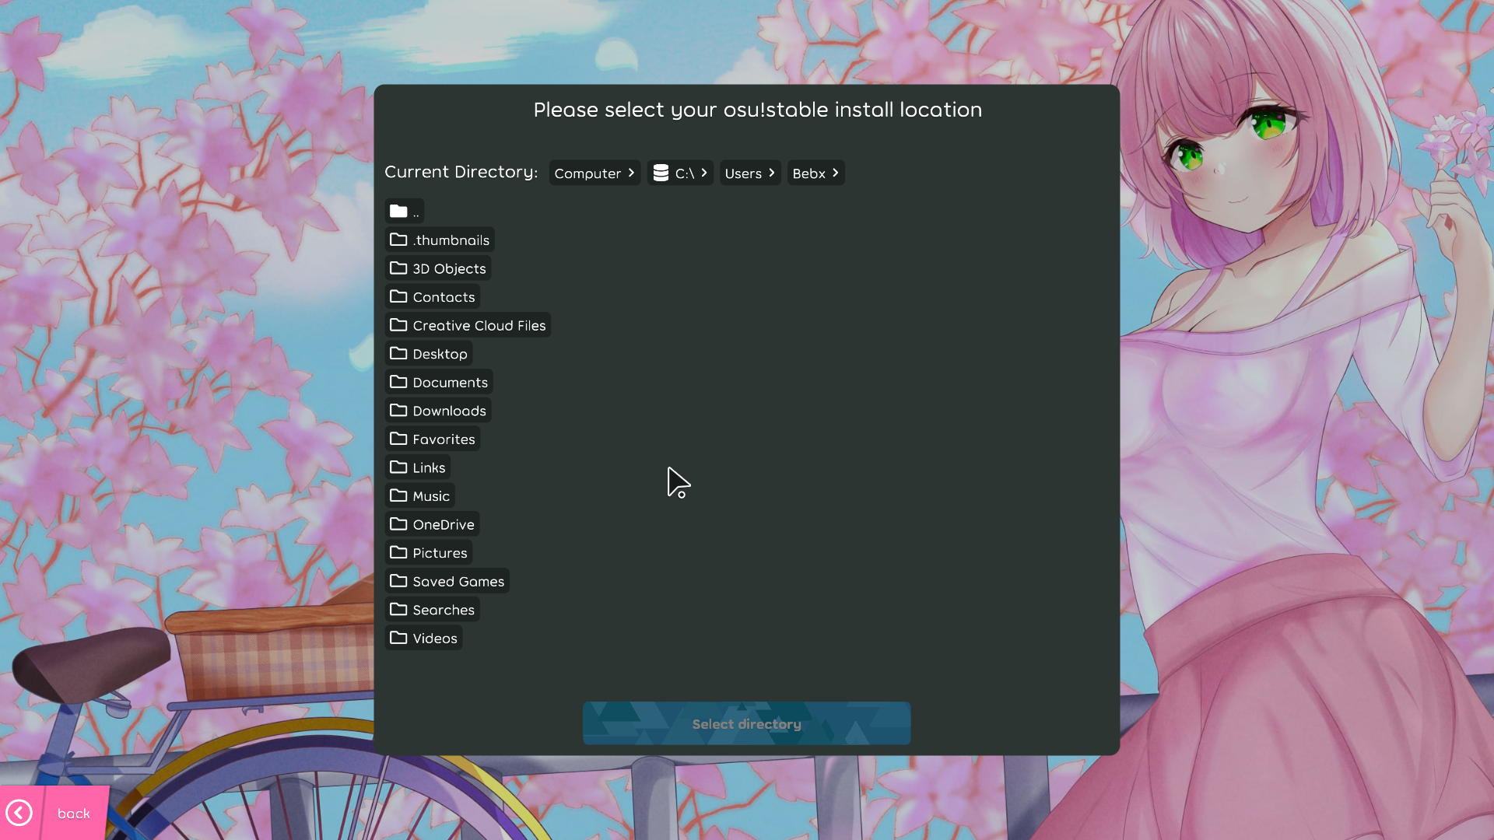Jump to the Computer breadcrumb
The width and height of the screenshot is (1494, 840).
587,173
